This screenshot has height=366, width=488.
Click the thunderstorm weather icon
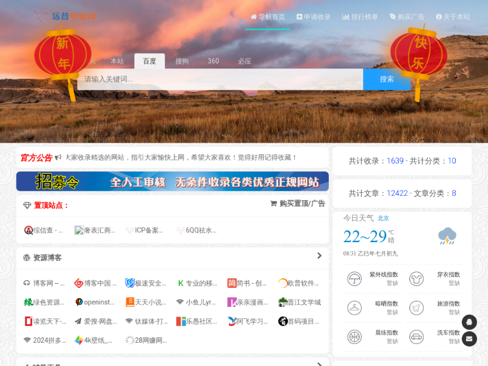(447, 236)
